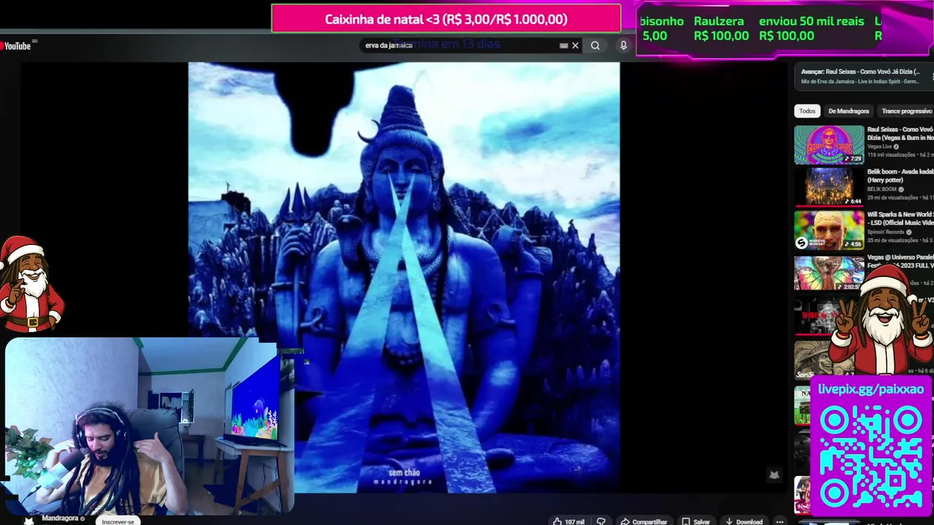
Task: Click 'enviou 50 mil reais' donation ticker
Action: 811,28
